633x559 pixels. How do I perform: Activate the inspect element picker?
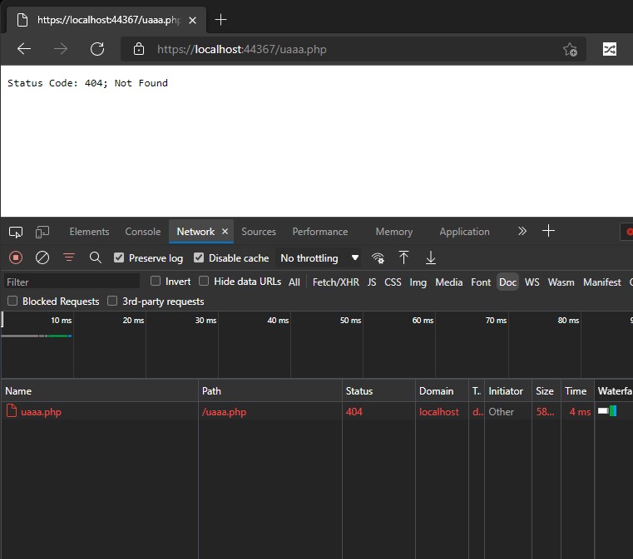point(16,232)
